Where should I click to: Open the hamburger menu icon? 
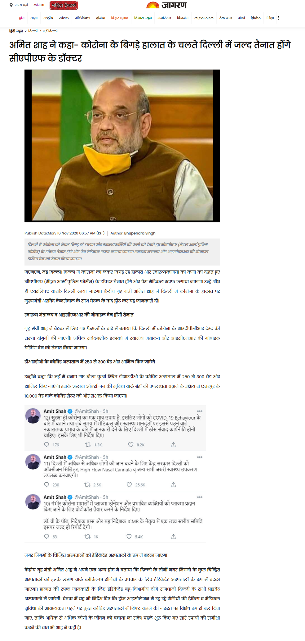(x=11, y=18)
